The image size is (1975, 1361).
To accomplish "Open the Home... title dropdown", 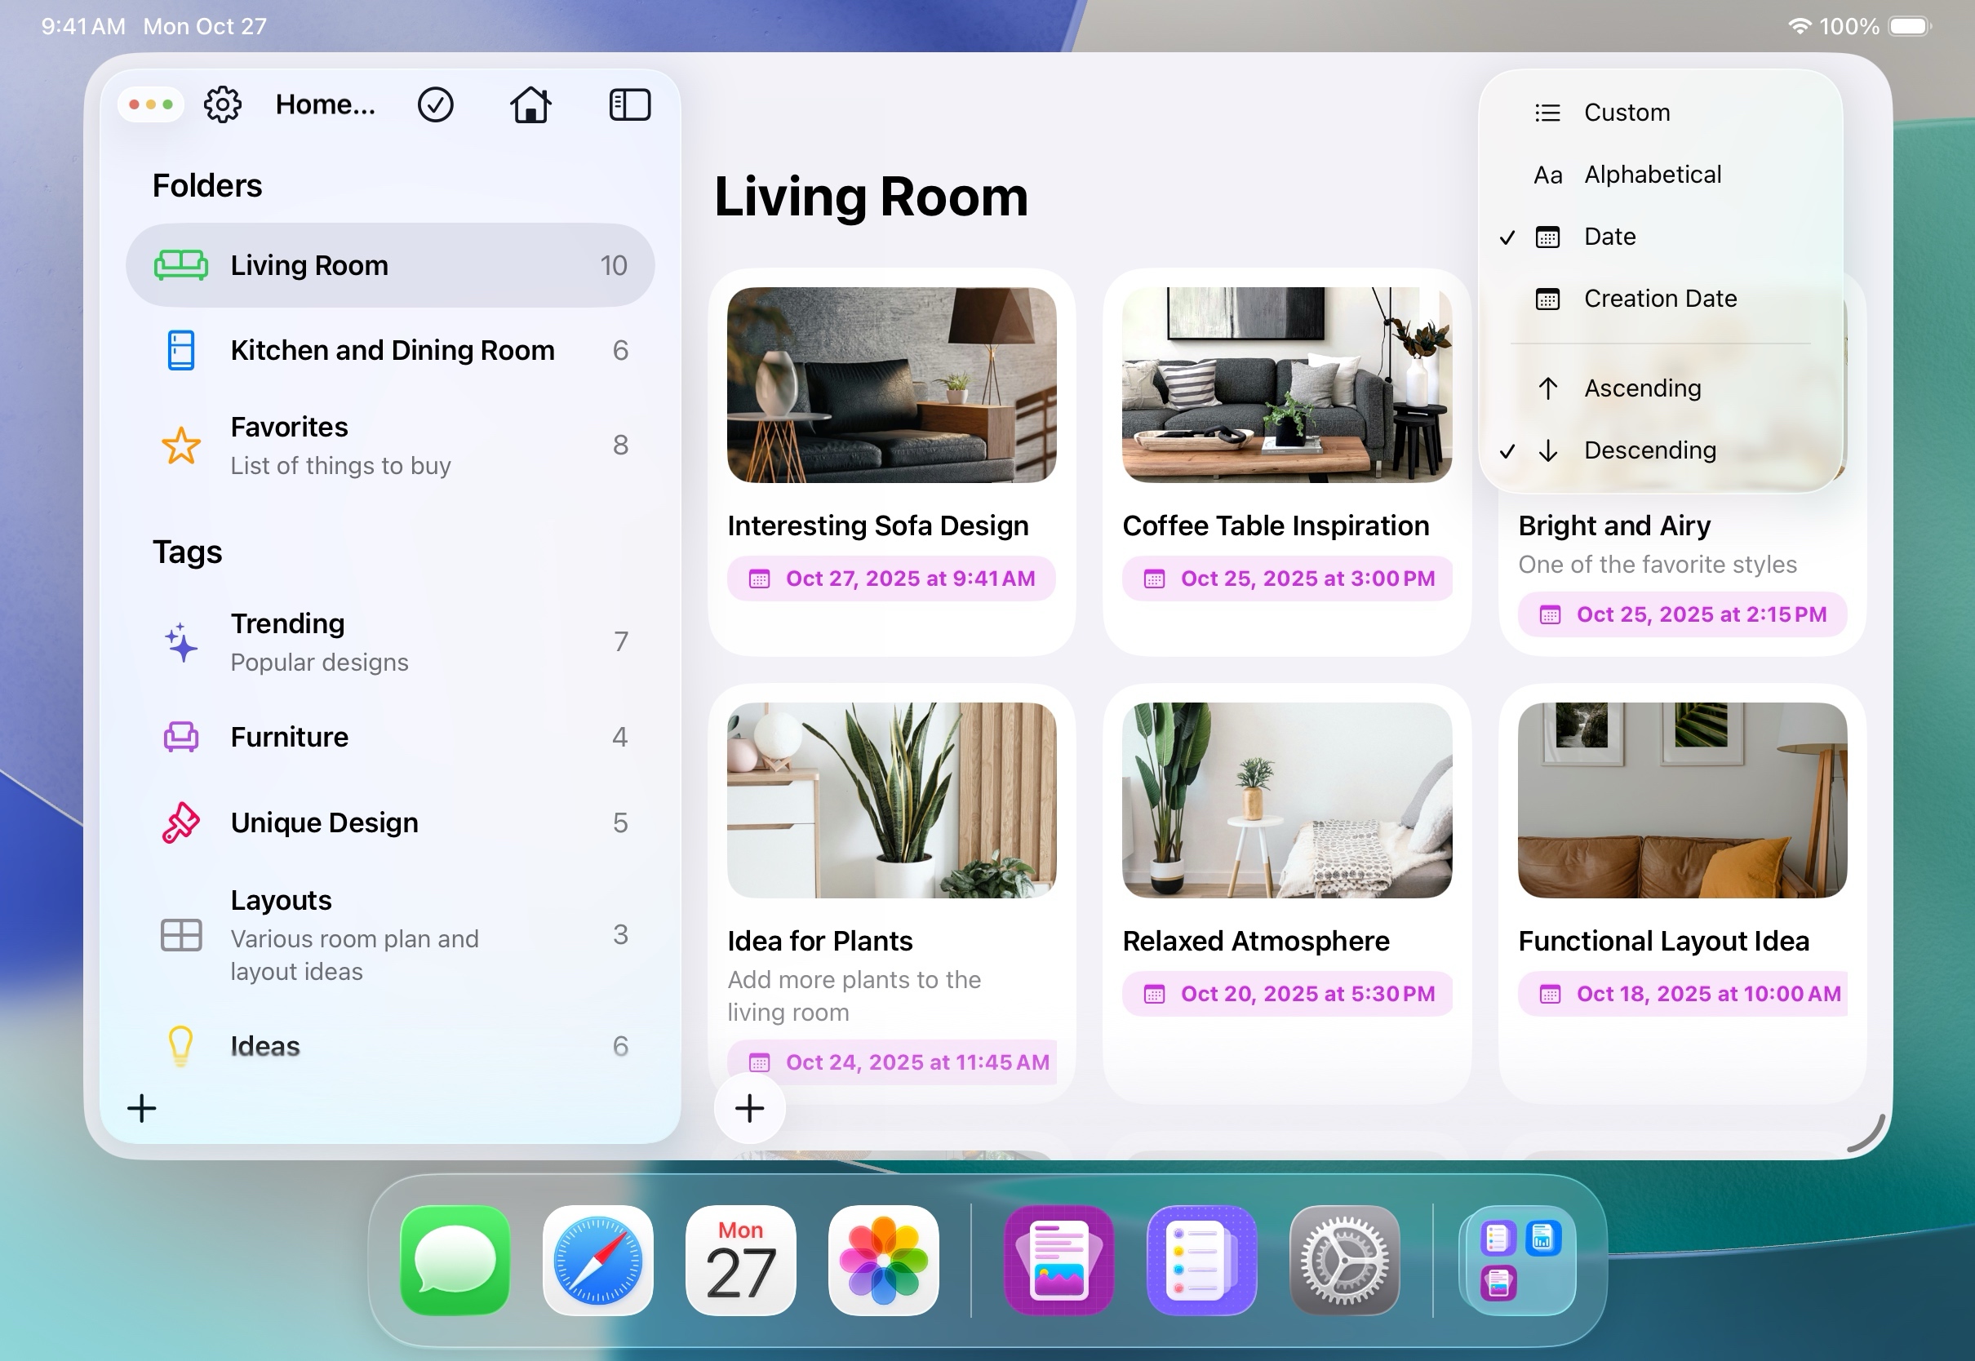I will [325, 105].
